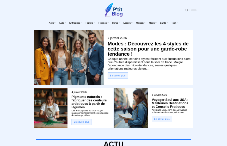This screenshot has width=227, height=146.
Task: Click the search magnifier icon
Action: (x=187, y=10)
